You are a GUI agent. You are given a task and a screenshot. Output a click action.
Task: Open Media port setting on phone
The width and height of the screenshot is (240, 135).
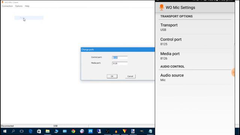[195, 56]
